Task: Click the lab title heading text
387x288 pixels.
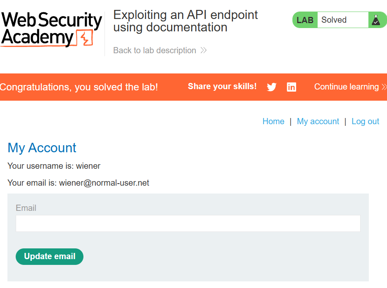Action: point(185,21)
